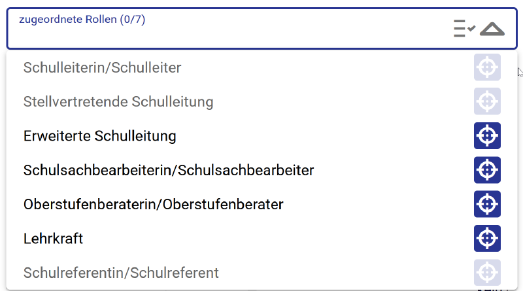Click target icon next to Schulleiterin/Schulleiter

point(487,67)
